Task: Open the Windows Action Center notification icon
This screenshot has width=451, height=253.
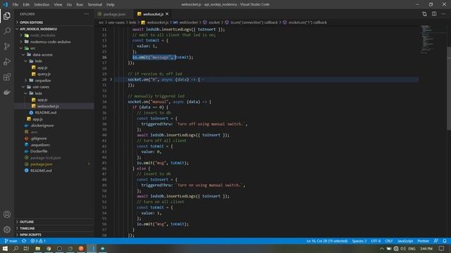Action: 442,248
